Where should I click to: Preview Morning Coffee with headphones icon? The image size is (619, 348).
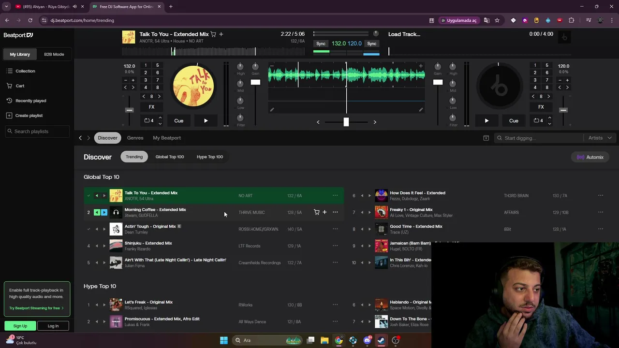(116, 212)
